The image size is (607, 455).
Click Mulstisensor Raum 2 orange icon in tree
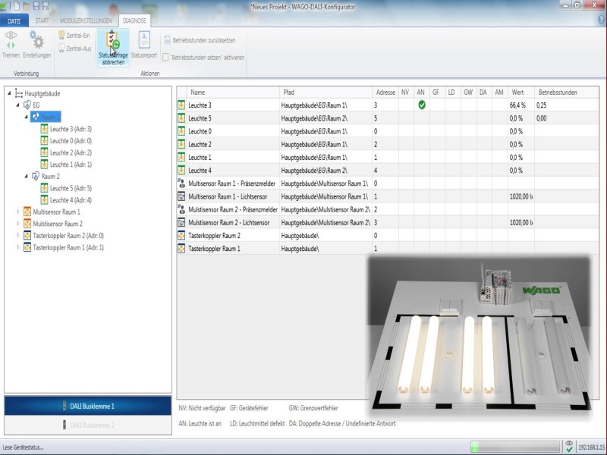pos(27,224)
